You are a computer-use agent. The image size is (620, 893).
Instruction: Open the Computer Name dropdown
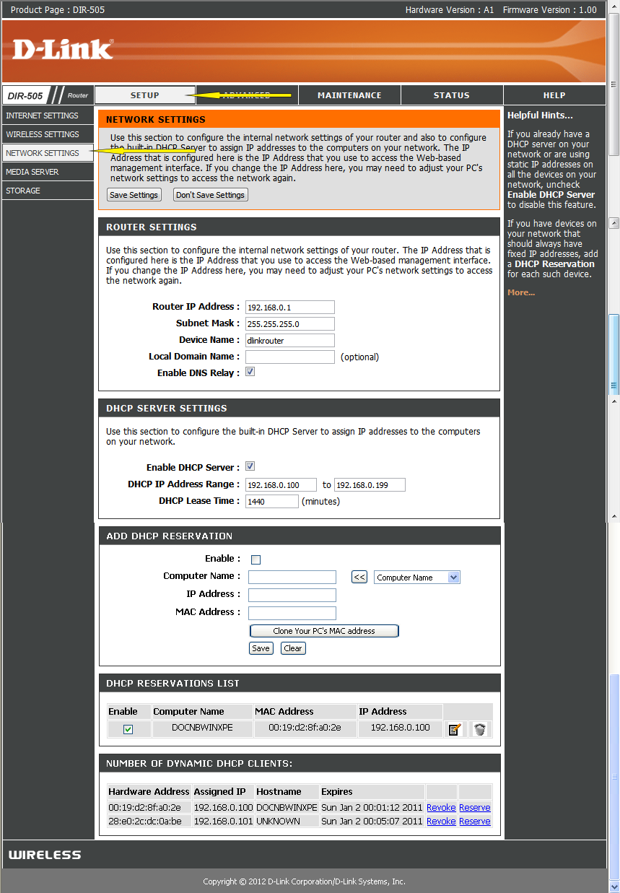417,578
